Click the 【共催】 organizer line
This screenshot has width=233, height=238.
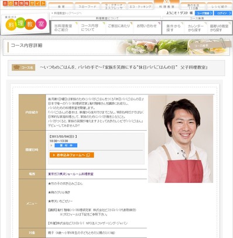(x=88, y=223)
